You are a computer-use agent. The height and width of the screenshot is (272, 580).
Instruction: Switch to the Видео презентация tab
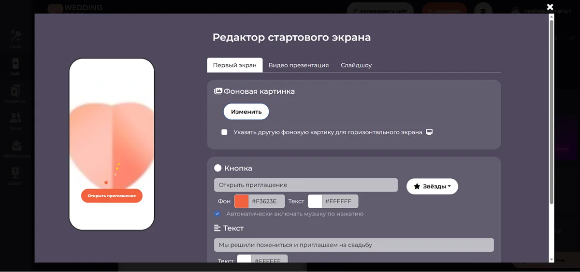[298, 65]
